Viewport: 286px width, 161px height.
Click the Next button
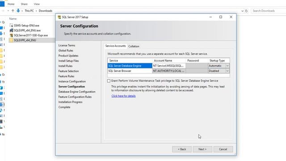[202, 149]
